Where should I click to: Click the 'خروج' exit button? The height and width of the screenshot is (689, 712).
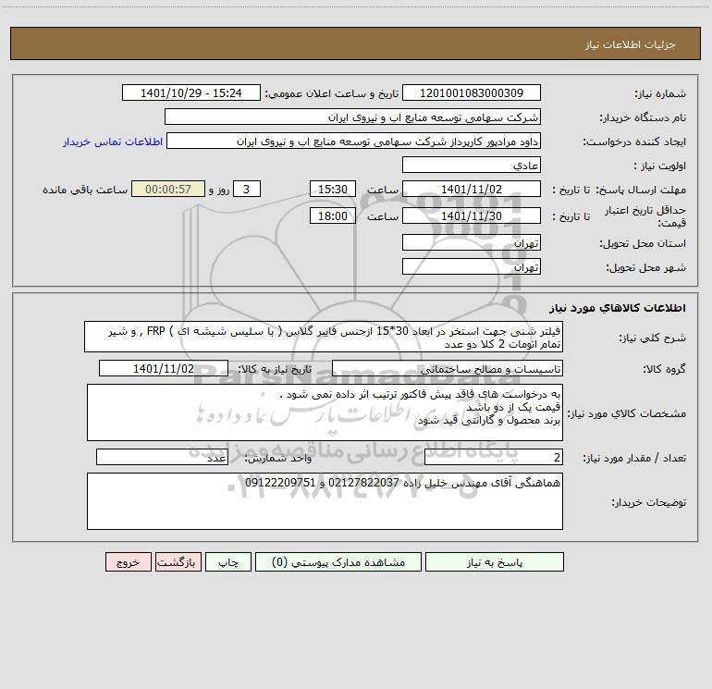tap(128, 561)
